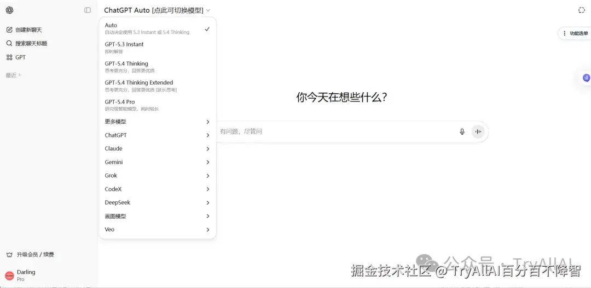This screenshot has width=591, height=288.
Task: Click the three-dot icon on 功能选单
Action: click(x=564, y=33)
